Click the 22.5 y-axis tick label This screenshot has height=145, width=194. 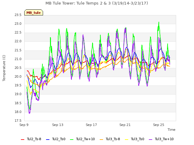(x=18, y=33)
